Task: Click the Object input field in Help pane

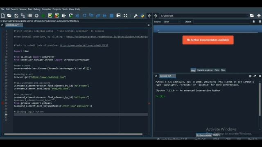Action: pos(222,22)
